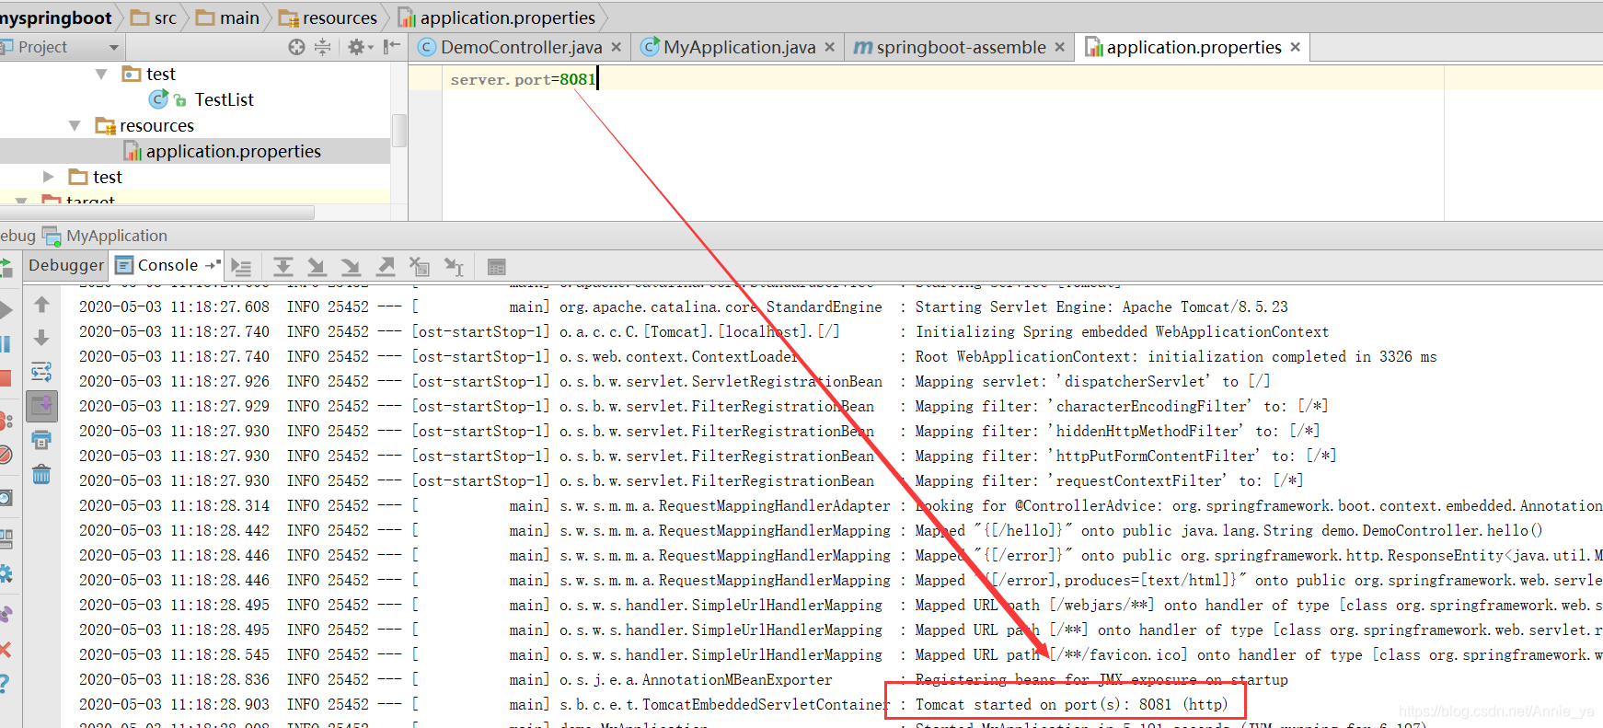The height and width of the screenshot is (728, 1603).
Task: Click 'Initializing Spring embedded WebApplicationContext' log text
Action: 1122,331
